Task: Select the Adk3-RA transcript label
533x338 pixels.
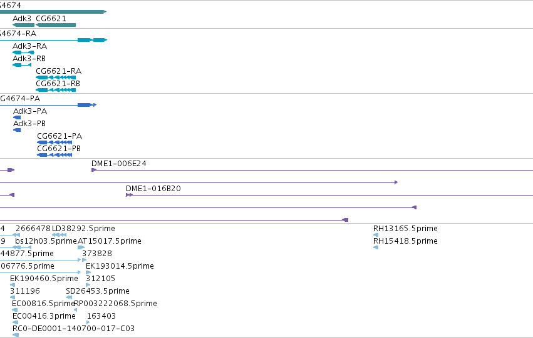Action: (29, 46)
